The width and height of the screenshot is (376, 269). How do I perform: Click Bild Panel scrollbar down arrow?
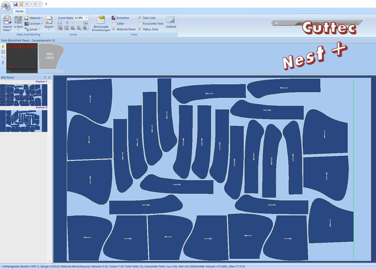coord(49,261)
